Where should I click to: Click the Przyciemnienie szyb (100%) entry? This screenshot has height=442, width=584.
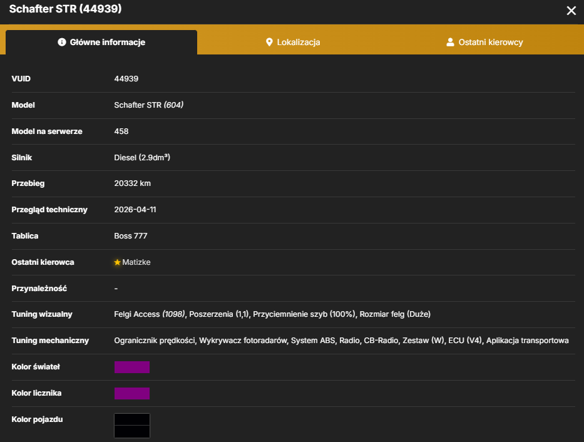point(304,314)
